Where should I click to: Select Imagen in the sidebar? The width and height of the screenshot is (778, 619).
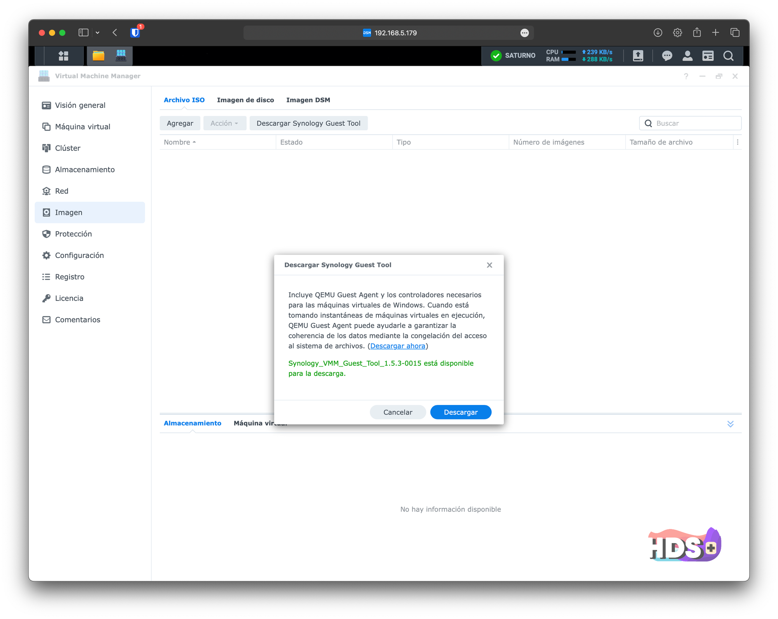(90, 212)
